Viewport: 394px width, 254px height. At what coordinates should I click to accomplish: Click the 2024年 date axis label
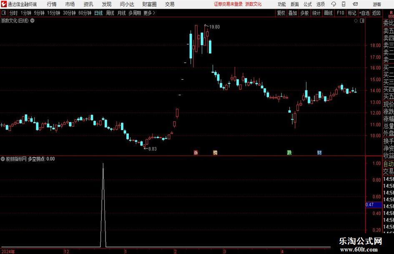[8, 251]
